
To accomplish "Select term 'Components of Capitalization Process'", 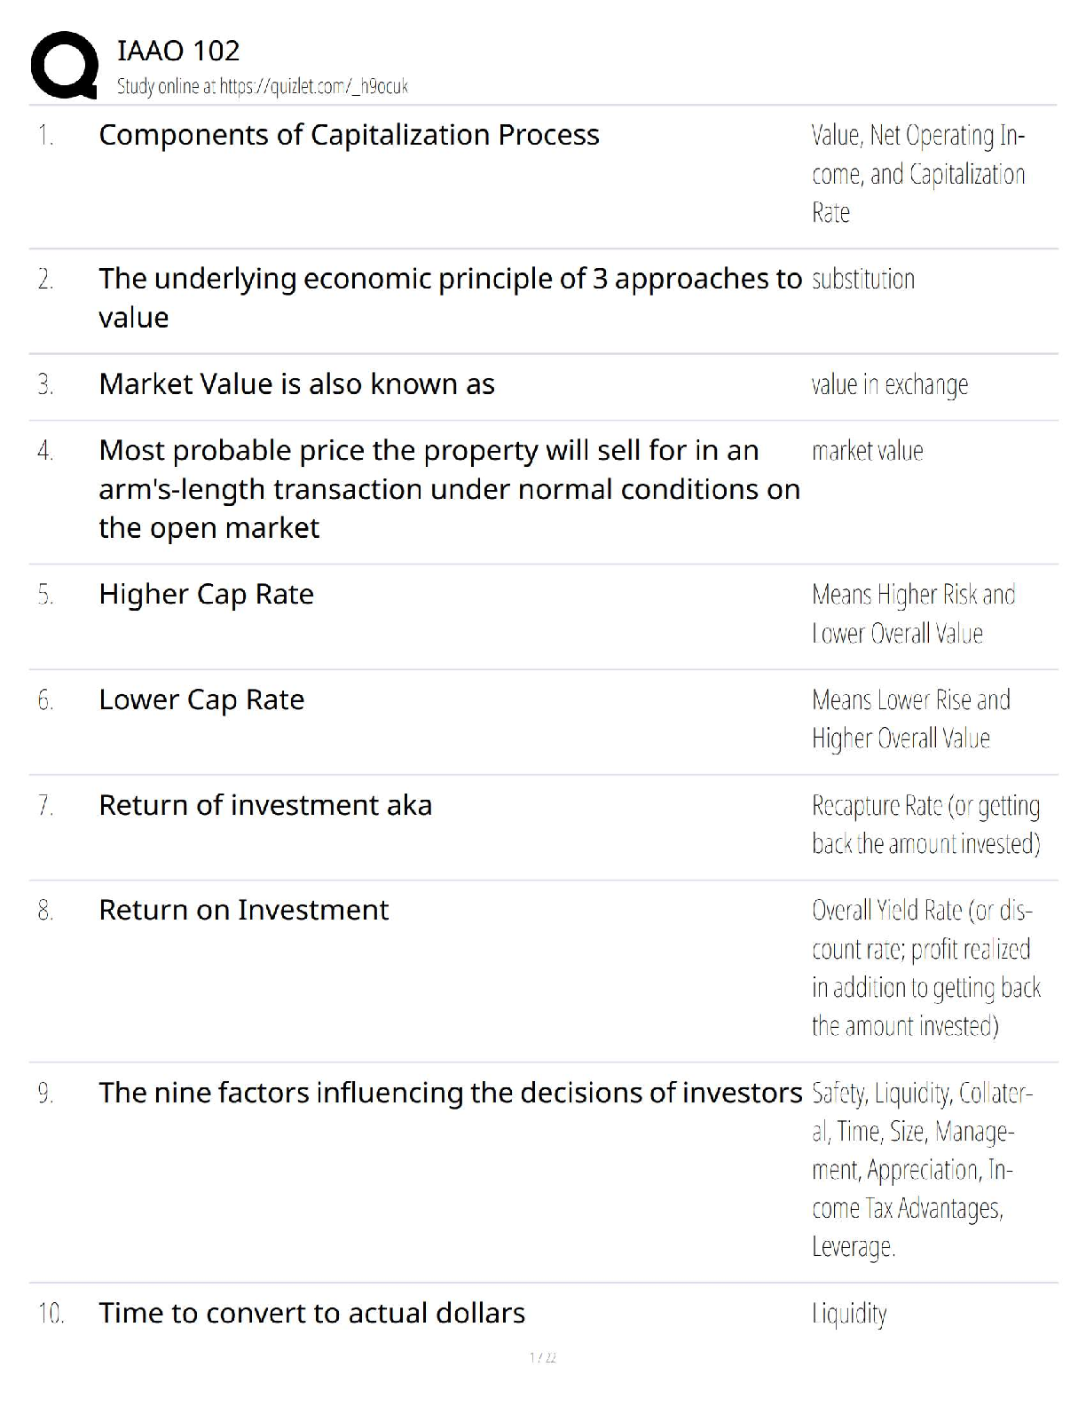I will (349, 135).
